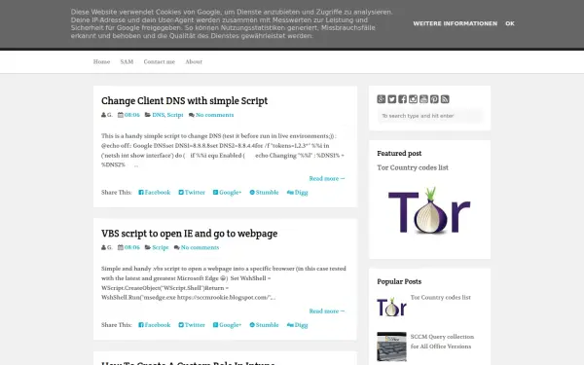The width and height of the screenshot is (584, 365).
Task: Open the About page
Action: [x=194, y=62]
